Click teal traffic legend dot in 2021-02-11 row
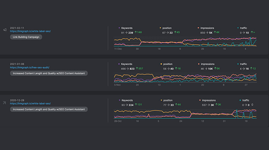 coord(238,28)
